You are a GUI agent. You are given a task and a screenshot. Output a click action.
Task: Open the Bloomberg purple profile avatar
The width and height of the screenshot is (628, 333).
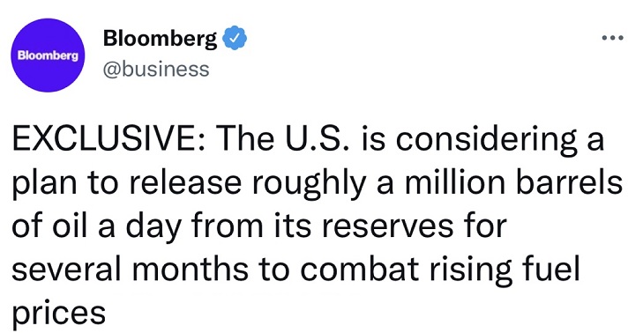click(48, 55)
